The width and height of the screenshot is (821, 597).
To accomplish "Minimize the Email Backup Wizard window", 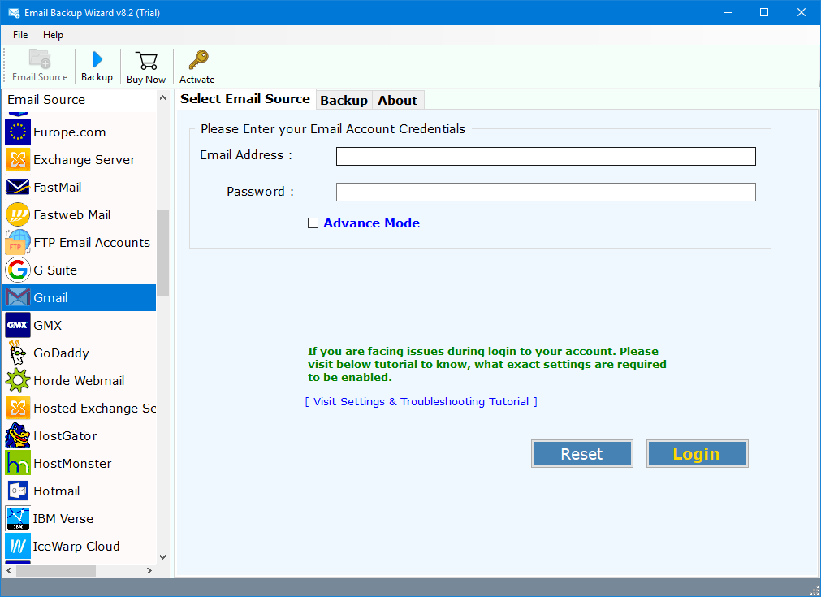I will (x=728, y=12).
